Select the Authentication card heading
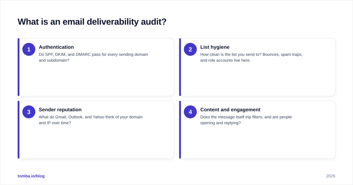The width and height of the screenshot is (353, 185). [x=56, y=47]
